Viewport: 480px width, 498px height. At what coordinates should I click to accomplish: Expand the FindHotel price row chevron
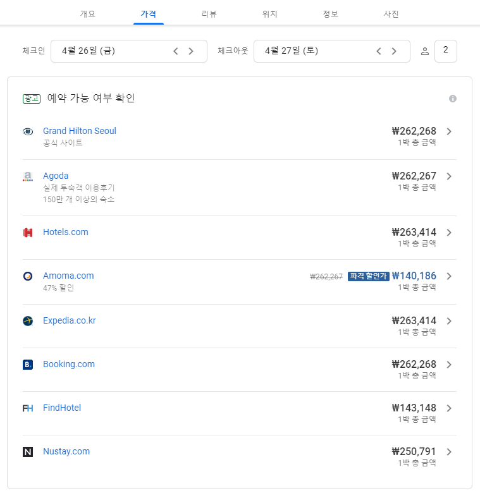(449, 408)
